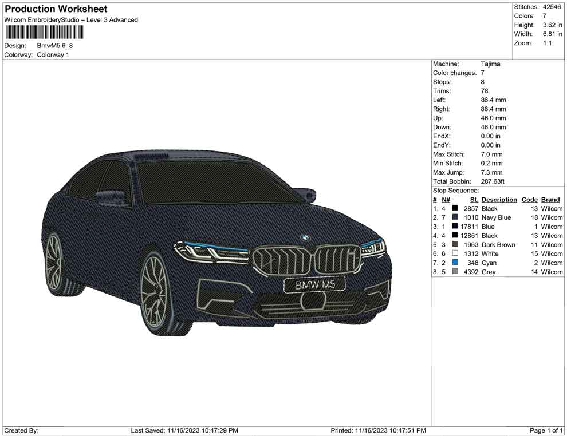Click the 'Color changes:' label
The height and width of the screenshot is (436, 567).
coord(455,73)
